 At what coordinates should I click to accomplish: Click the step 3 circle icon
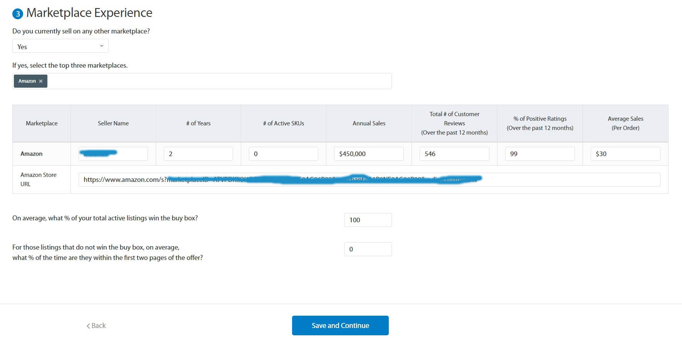(x=18, y=14)
